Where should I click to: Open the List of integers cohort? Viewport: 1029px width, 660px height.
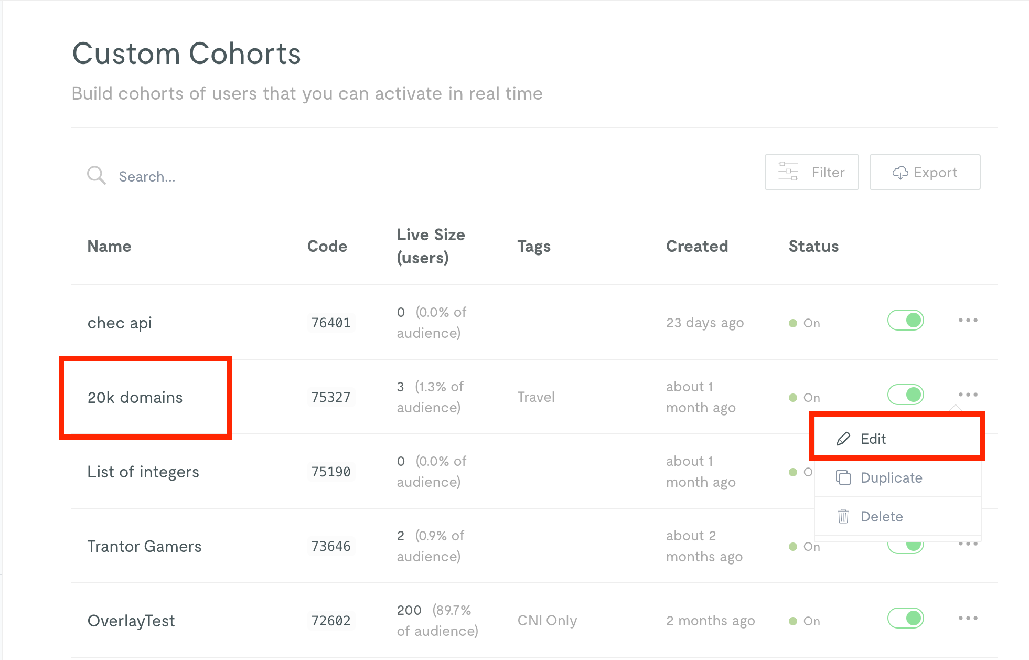(143, 472)
